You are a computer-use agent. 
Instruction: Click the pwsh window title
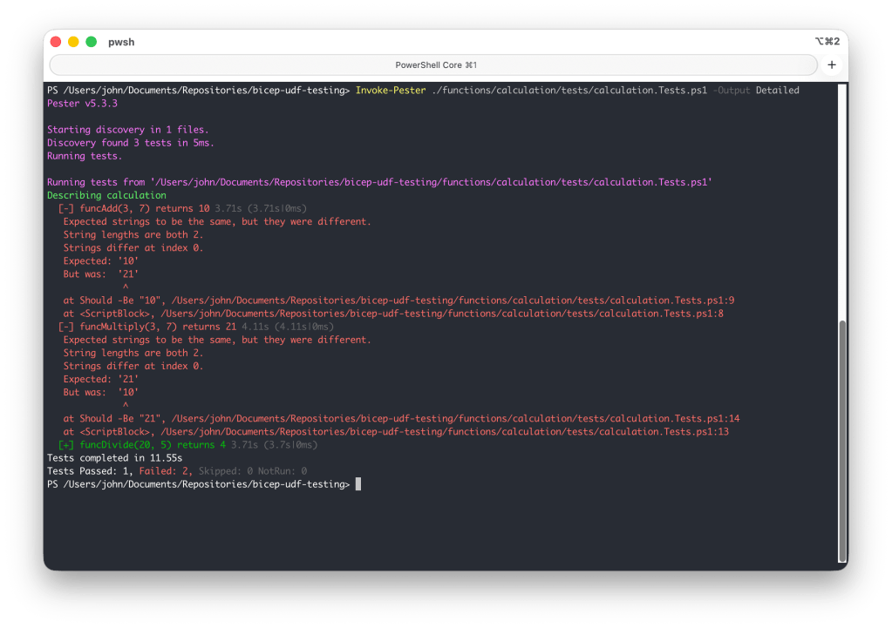click(121, 42)
